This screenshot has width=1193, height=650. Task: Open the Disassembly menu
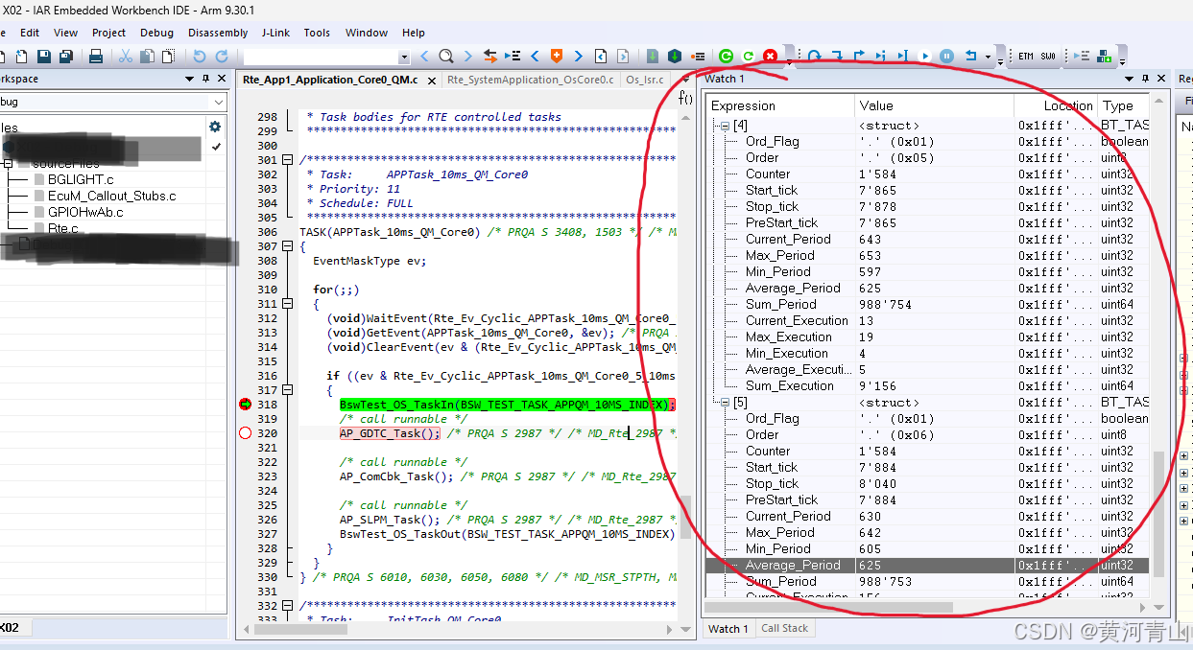[218, 33]
